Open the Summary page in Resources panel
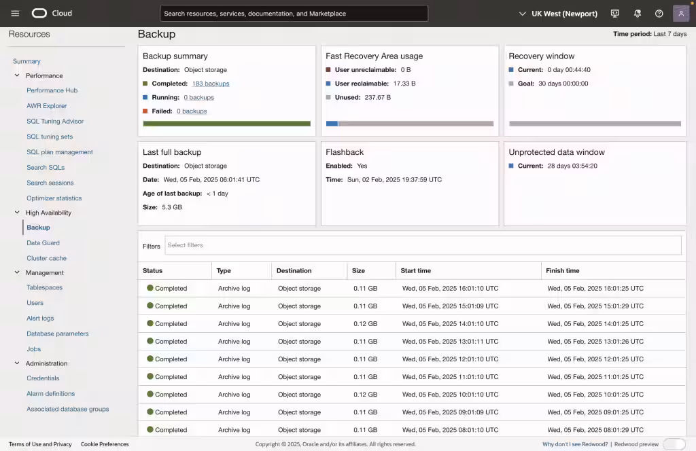 [x=26, y=60]
